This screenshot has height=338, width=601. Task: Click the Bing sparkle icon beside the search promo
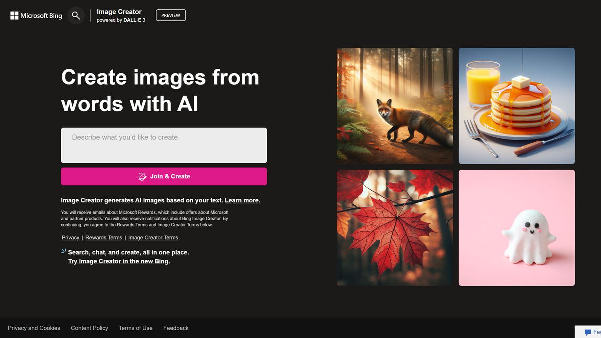[63, 251]
